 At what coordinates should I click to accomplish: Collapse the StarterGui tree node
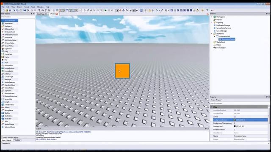pyautogui.click(x=212, y=34)
